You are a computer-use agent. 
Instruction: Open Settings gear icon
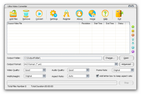point(54,14)
